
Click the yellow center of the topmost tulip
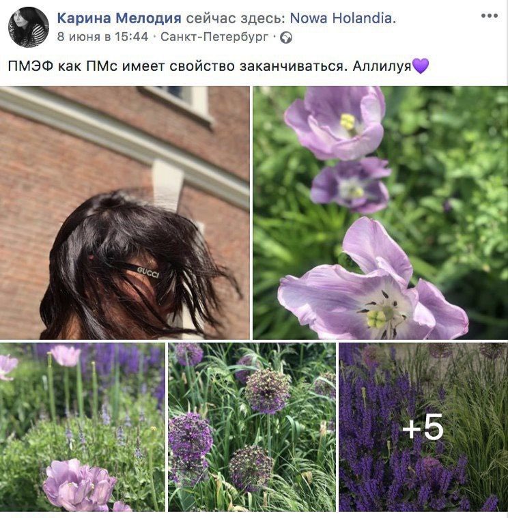[348, 121]
